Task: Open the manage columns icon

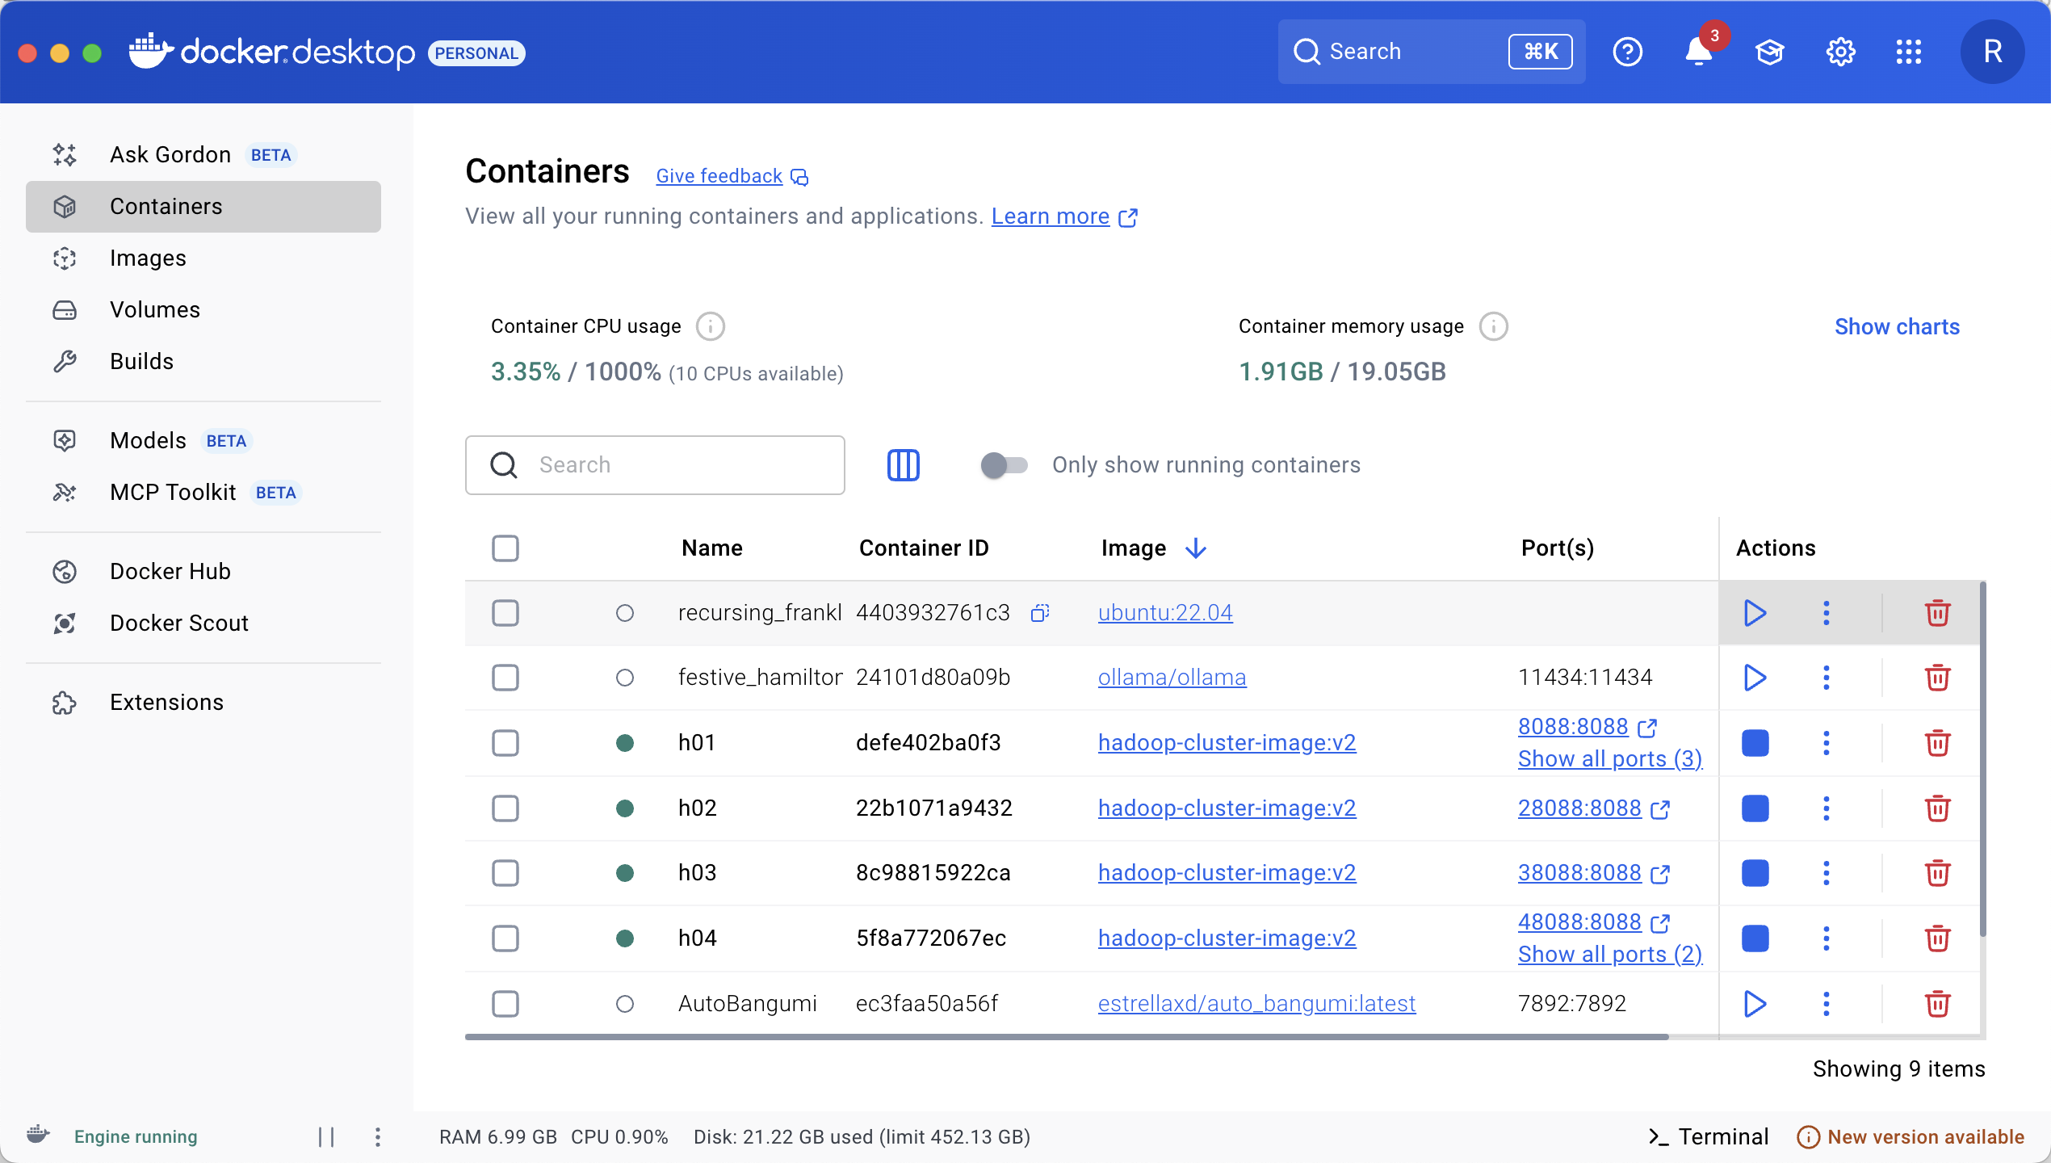Action: pyautogui.click(x=904, y=465)
